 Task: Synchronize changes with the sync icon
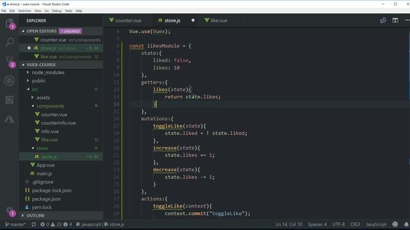pyautogui.click(x=33, y=224)
